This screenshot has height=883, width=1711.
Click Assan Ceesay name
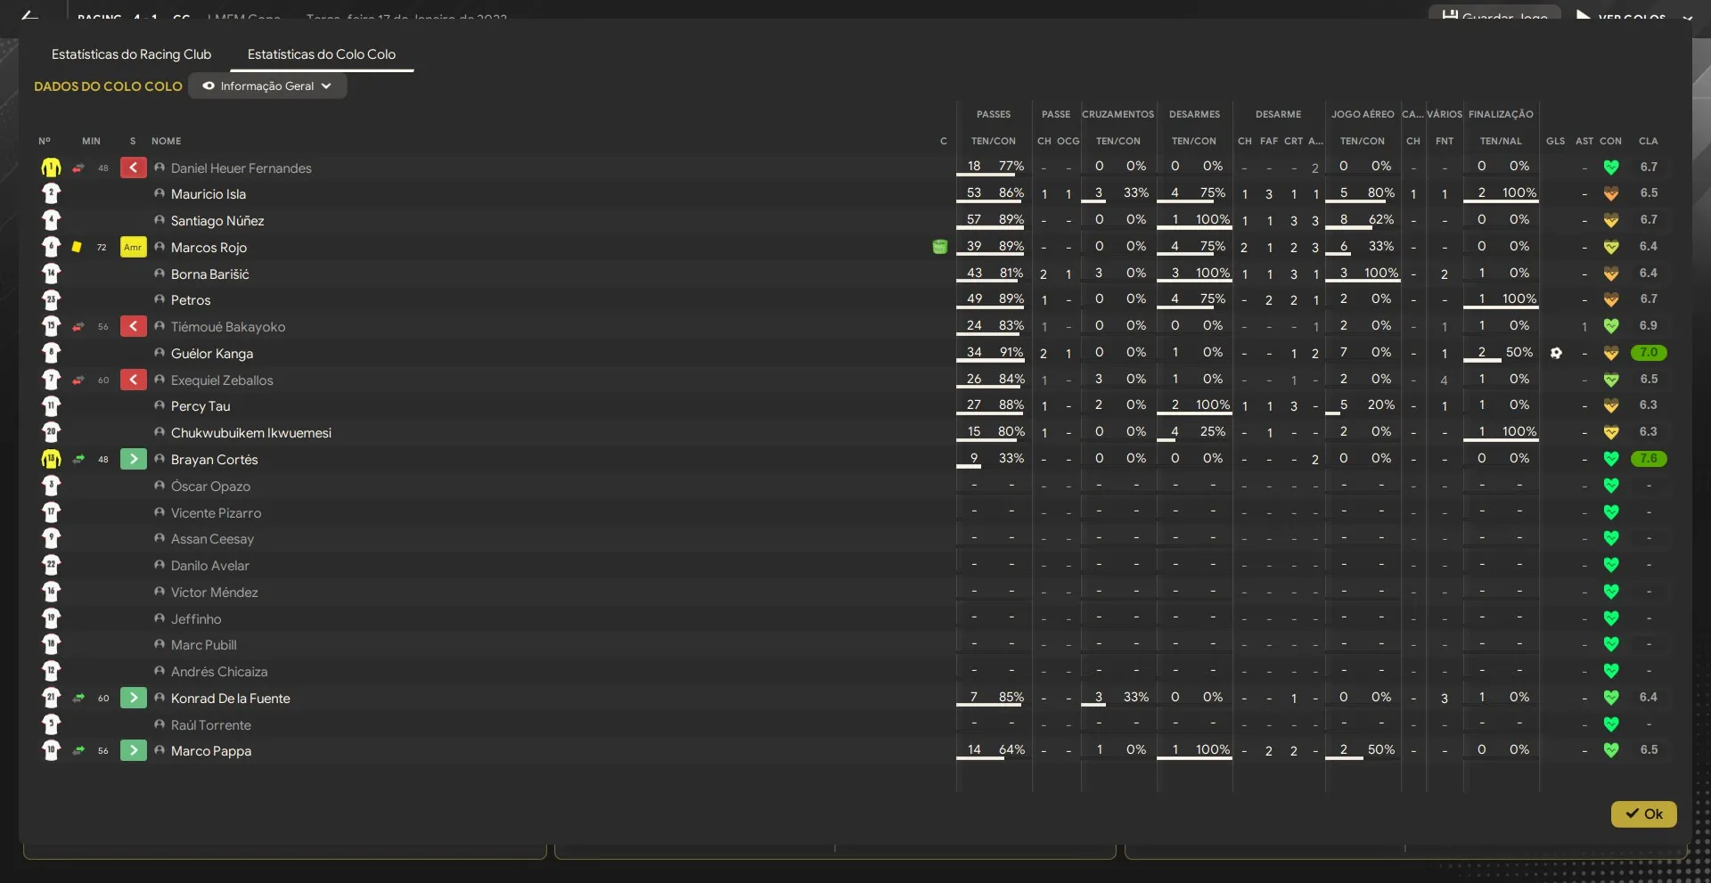[x=212, y=539]
